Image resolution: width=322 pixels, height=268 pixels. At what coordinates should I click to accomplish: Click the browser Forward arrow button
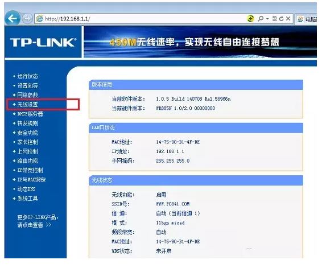pyautogui.click(x=27, y=19)
